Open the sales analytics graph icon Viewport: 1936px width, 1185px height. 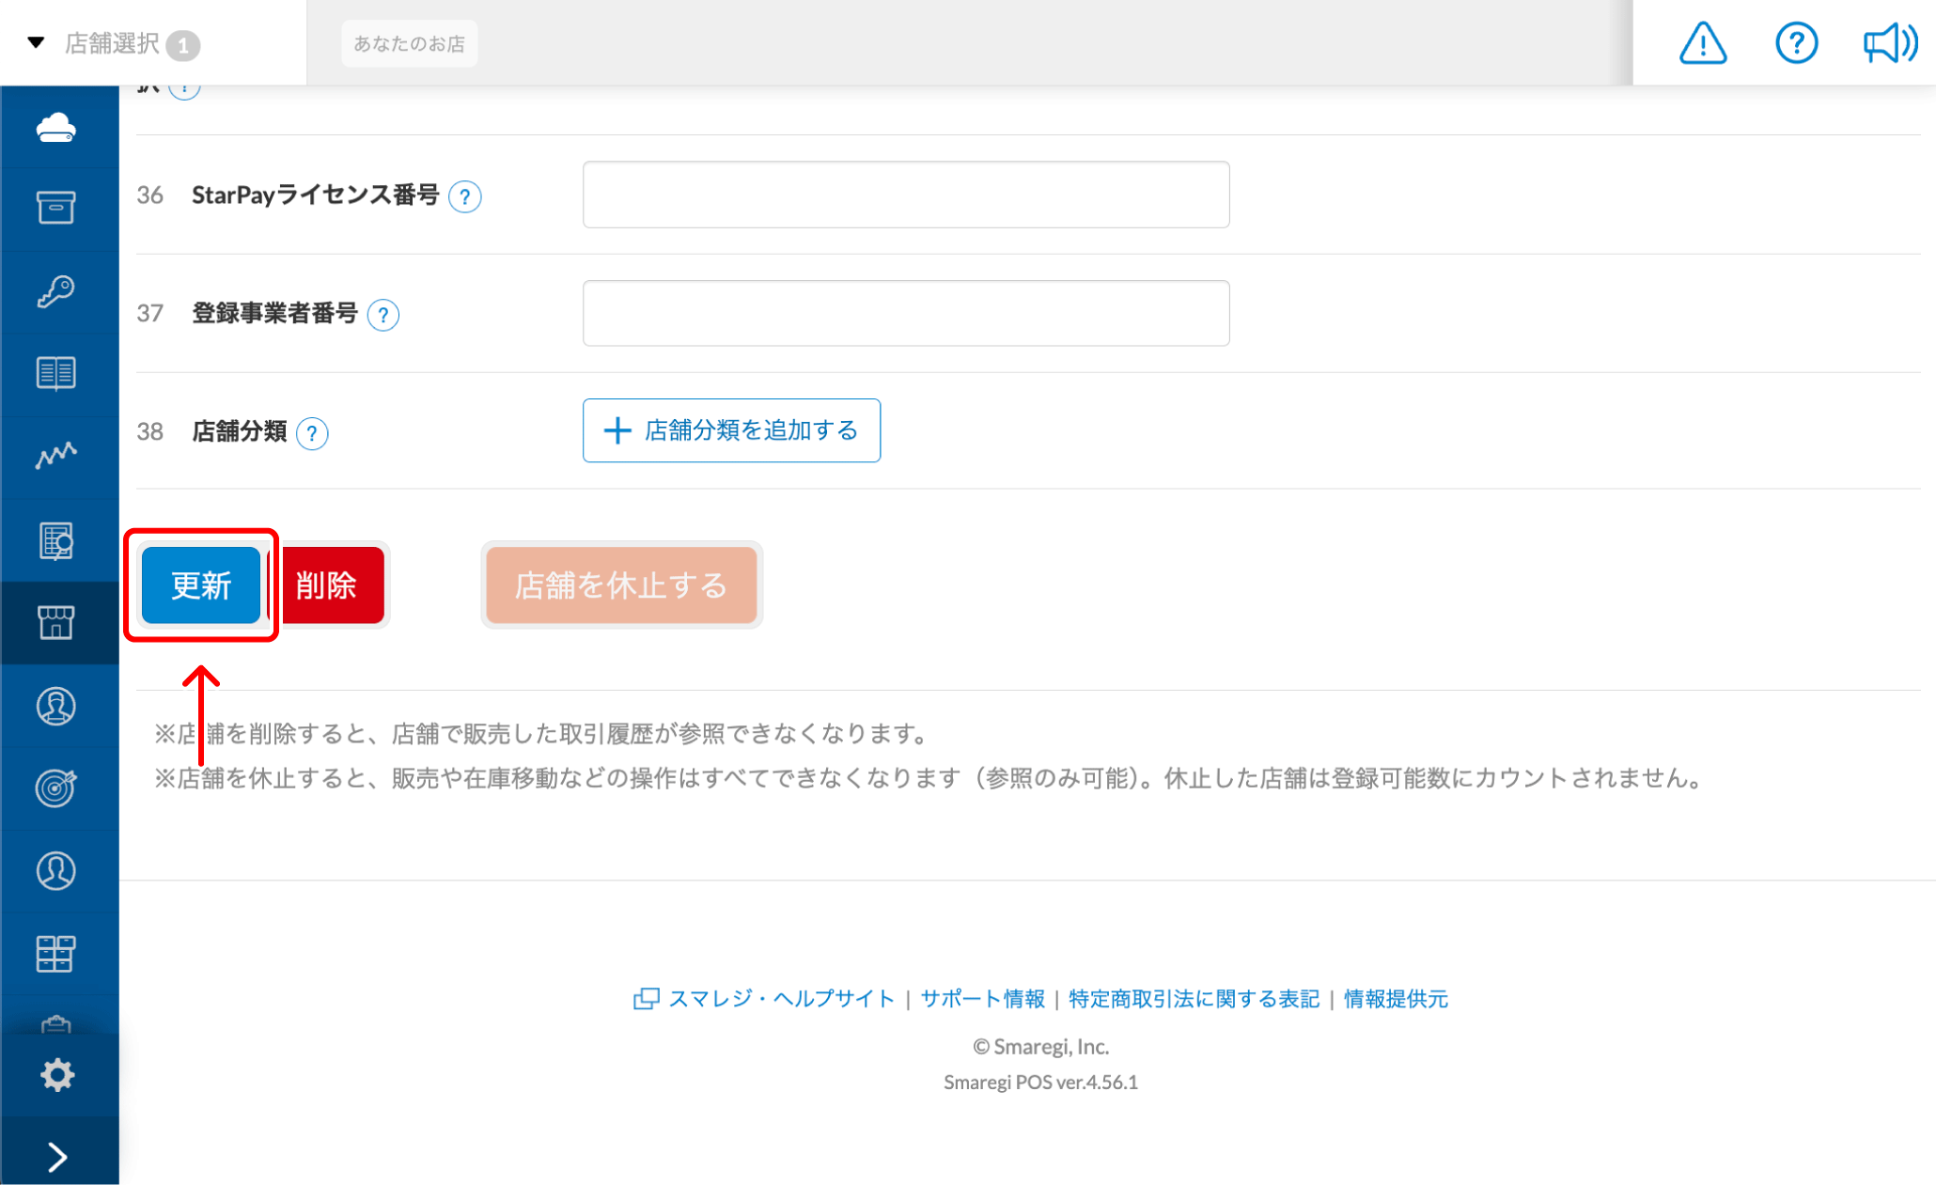[x=58, y=457]
